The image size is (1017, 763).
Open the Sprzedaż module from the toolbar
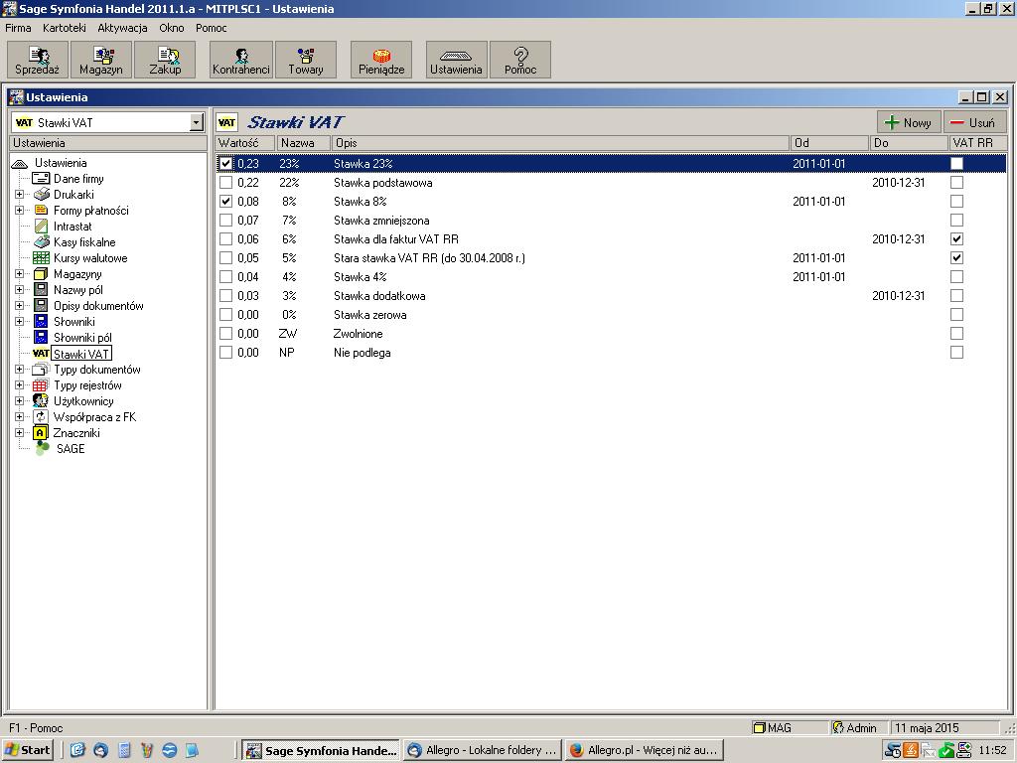coord(37,61)
